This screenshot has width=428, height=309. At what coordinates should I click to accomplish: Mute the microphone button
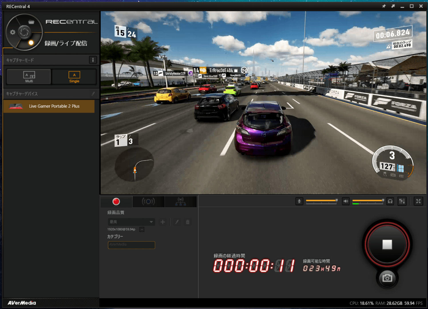[x=299, y=201]
